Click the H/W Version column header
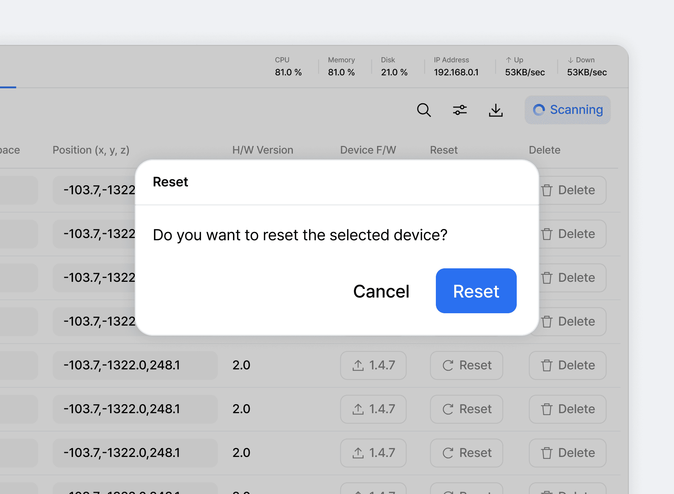Viewport: 674px width, 494px height. 262,150
